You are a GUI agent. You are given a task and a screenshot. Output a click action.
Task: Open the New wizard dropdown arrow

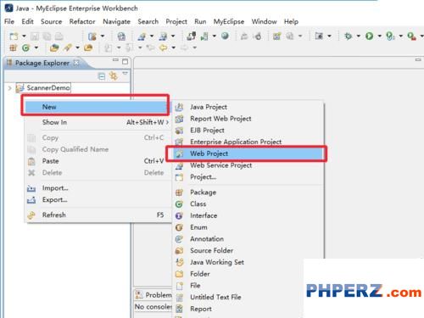tap(24, 36)
